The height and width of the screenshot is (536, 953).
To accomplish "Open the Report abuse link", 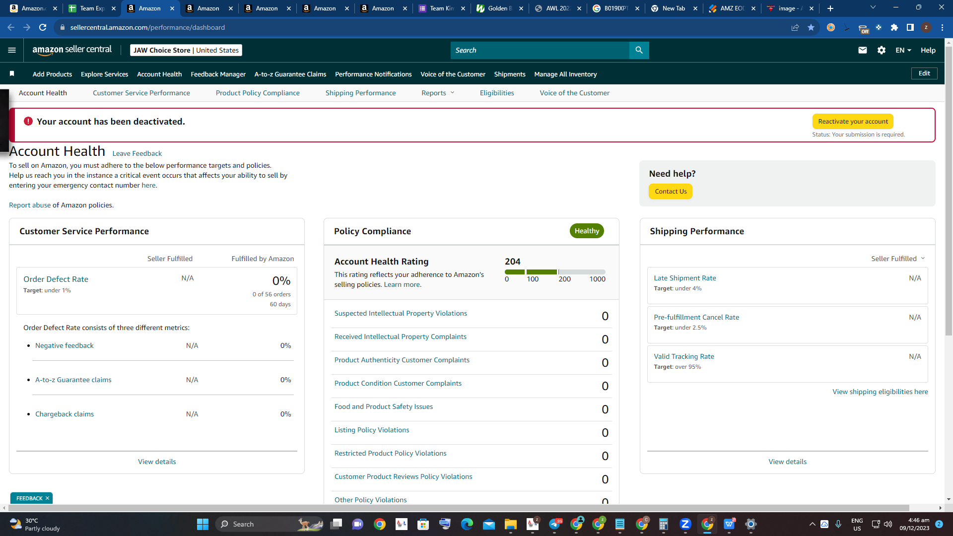I will pos(30,205).
